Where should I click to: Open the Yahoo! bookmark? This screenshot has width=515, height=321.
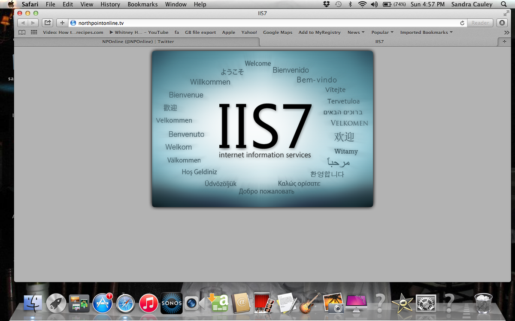pyautogui.click(x=249, y=33)
